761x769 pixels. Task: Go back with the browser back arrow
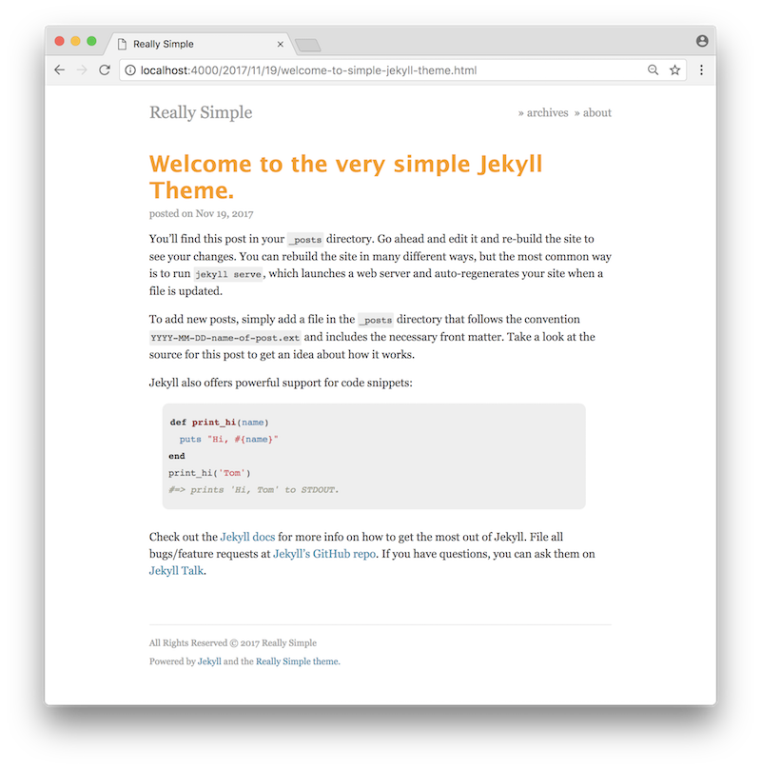[x=60, y=70]
